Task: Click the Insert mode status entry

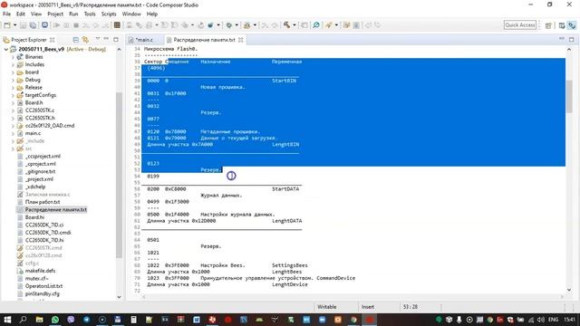Action: click(368, 307)
